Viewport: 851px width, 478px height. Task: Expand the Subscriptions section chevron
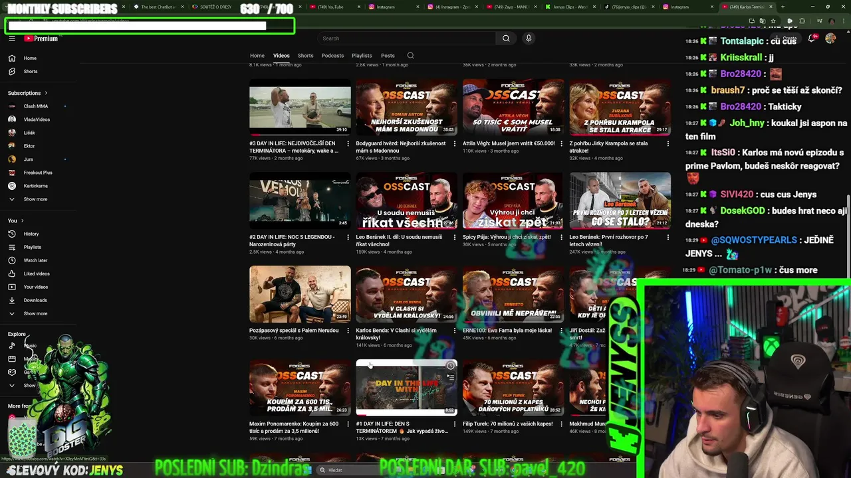click(x=46, y=93)
